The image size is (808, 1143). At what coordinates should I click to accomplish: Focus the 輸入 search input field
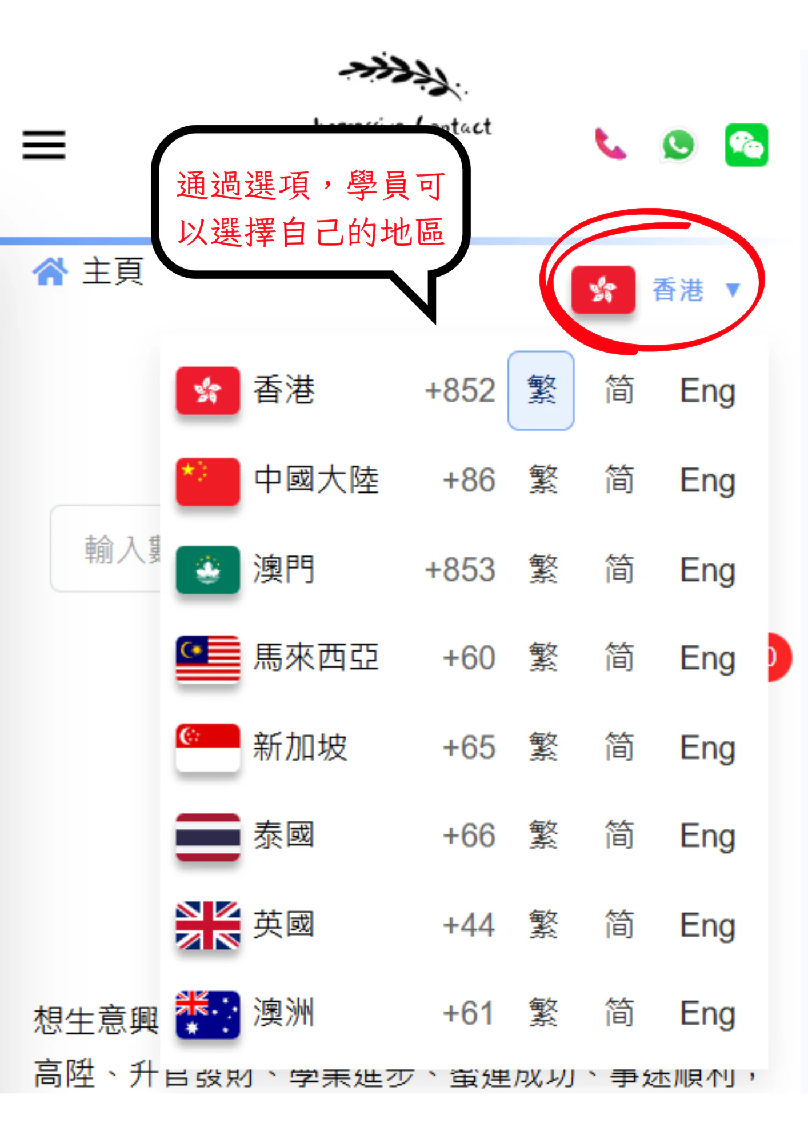pos(106,549)
